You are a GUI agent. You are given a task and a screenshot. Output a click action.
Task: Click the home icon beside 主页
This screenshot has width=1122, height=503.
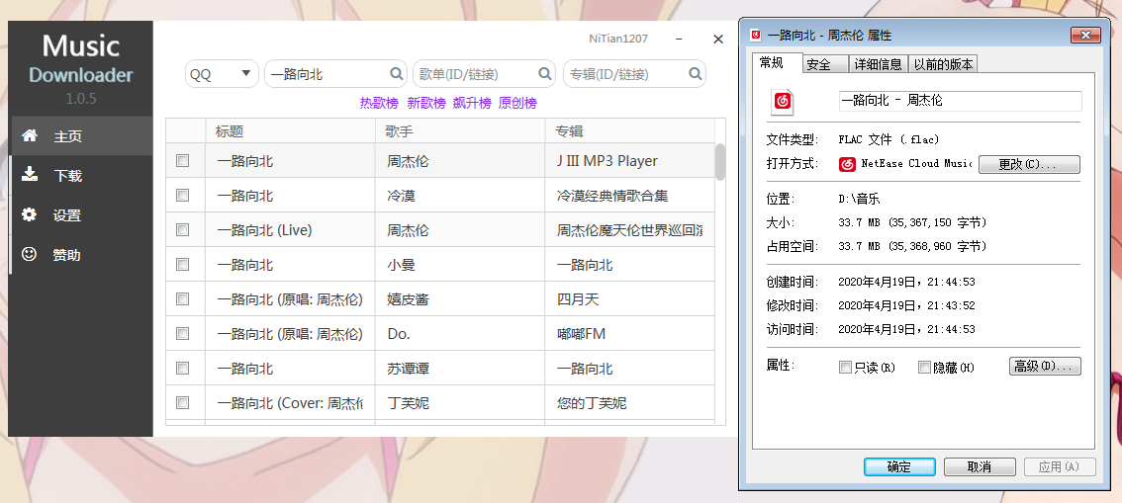tap(30, 135)
